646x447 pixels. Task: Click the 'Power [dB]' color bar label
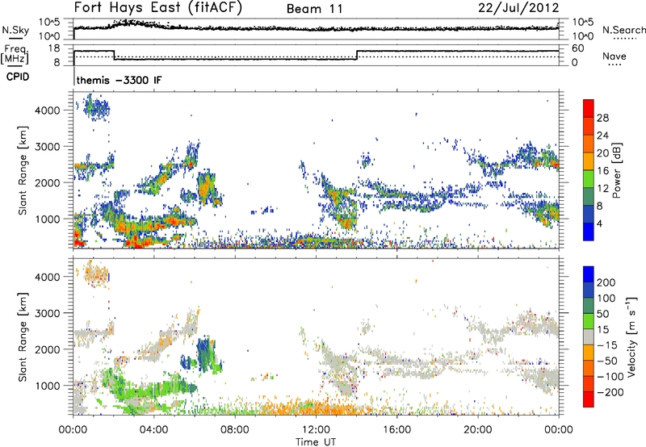[616, 170]
